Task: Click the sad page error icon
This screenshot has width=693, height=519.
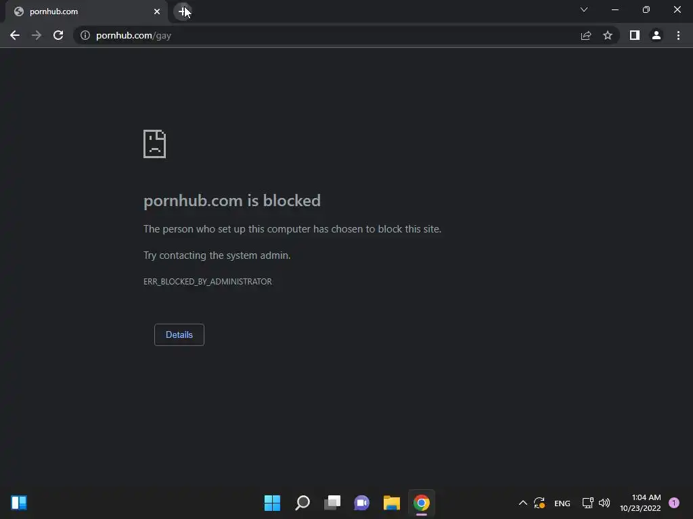Action: (x=155, y=144)
